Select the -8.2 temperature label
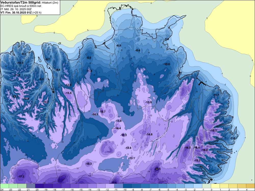The height and width of the screenshot is (191, 255). pos(24,54)
